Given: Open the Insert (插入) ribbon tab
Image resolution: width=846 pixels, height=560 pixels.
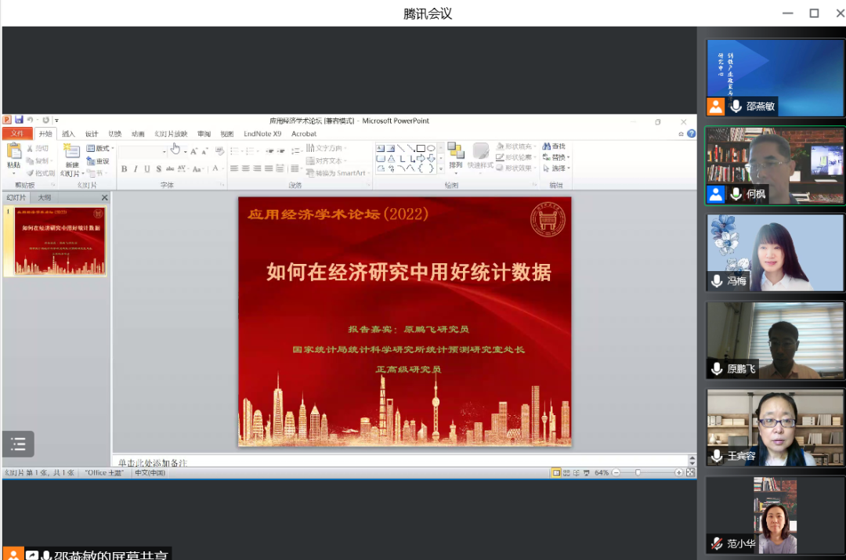Looking at the screenshot, I should [x=68, y=134].
